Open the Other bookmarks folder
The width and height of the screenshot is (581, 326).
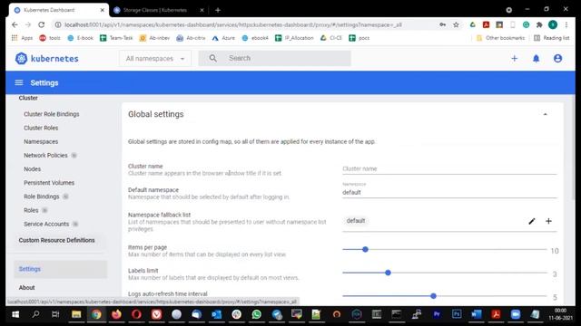[x=500, y=38]
